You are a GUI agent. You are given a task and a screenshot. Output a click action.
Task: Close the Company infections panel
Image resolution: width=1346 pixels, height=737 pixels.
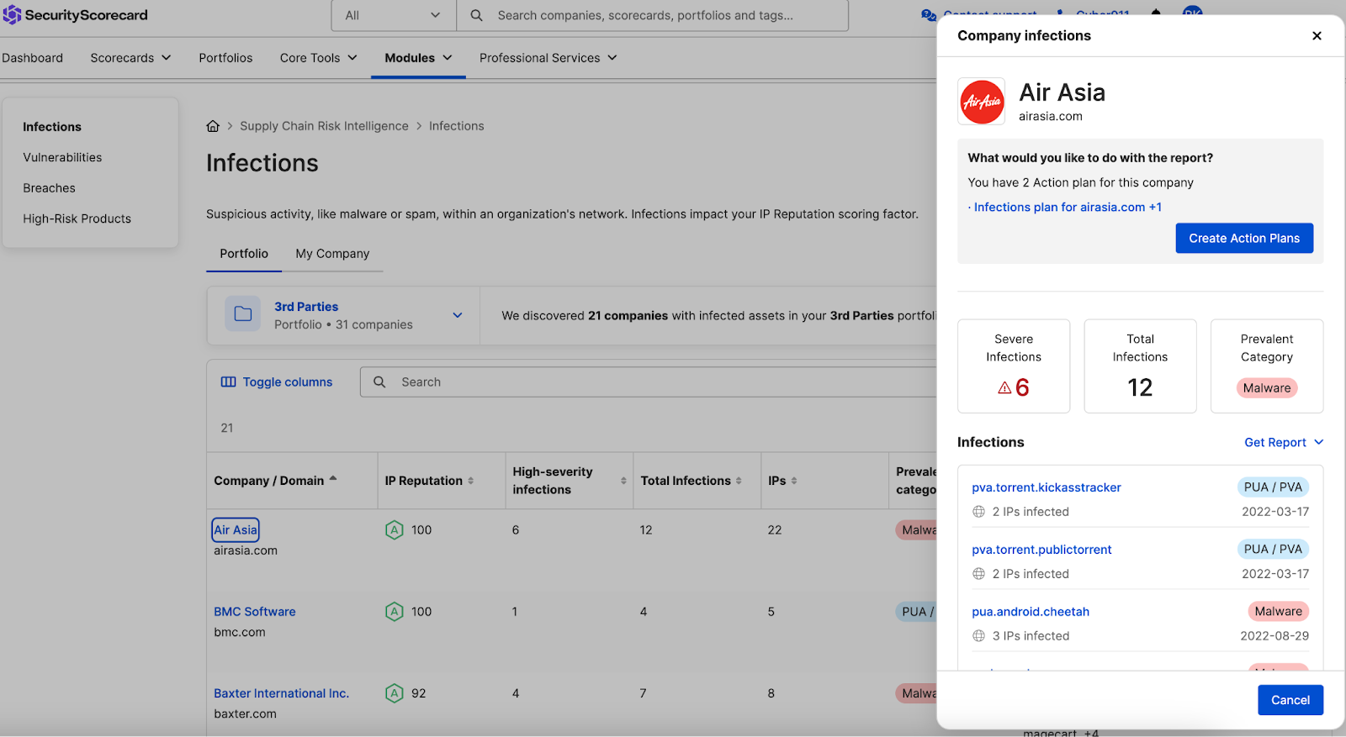[x=1317, y=35]
